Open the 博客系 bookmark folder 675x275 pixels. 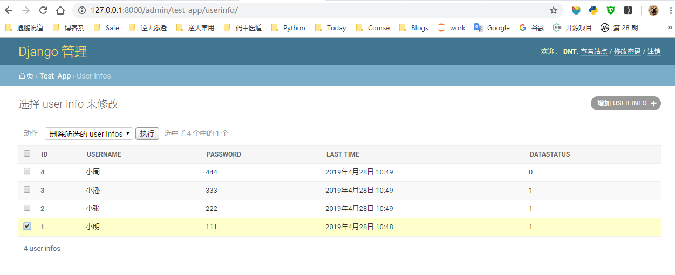tap(68, 27)
